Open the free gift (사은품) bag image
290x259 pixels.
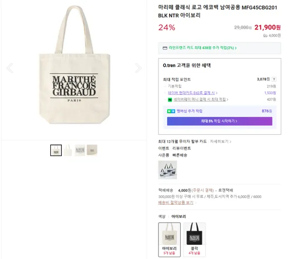click(x=167, y=170)
